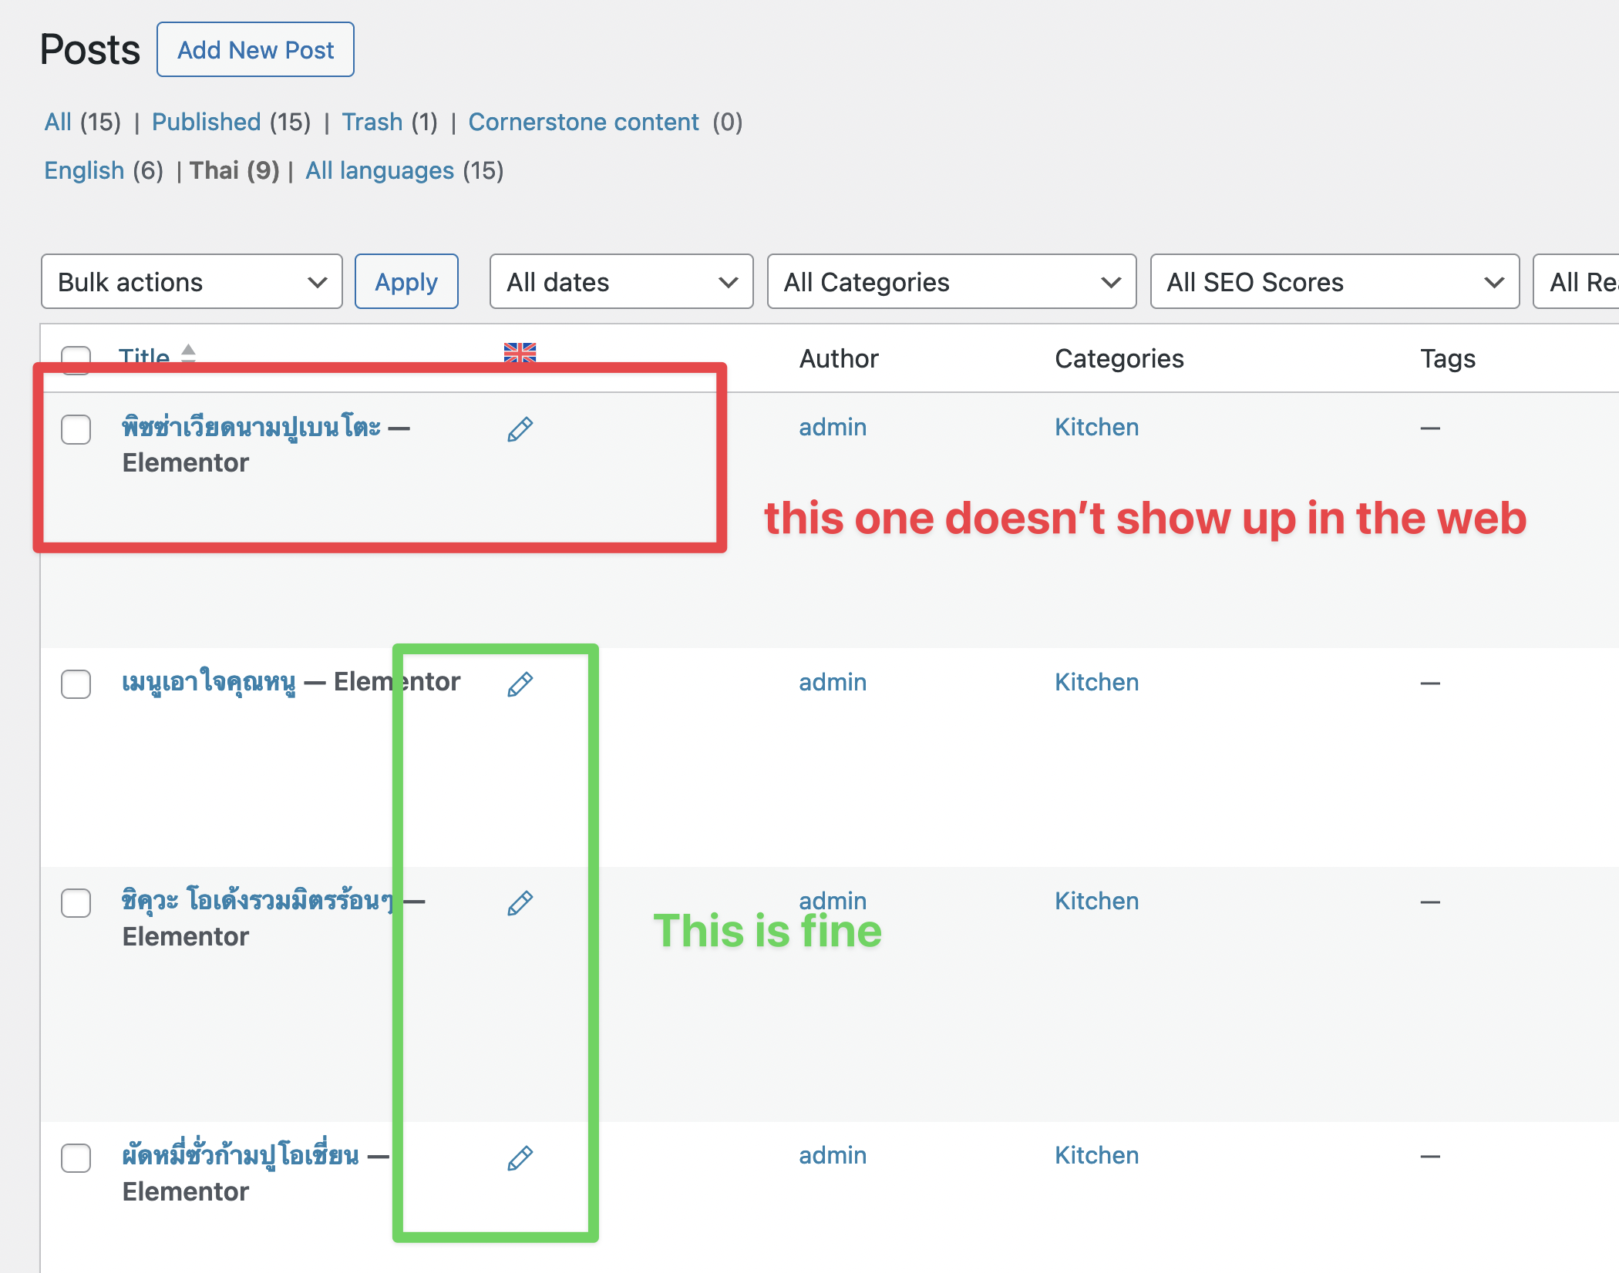This screenshot has width=1619, height=1273.
Task: Click the pencil icon for พิซซ่าเวียดนามปูเบนโตะ post
Action: coord(520,429)
